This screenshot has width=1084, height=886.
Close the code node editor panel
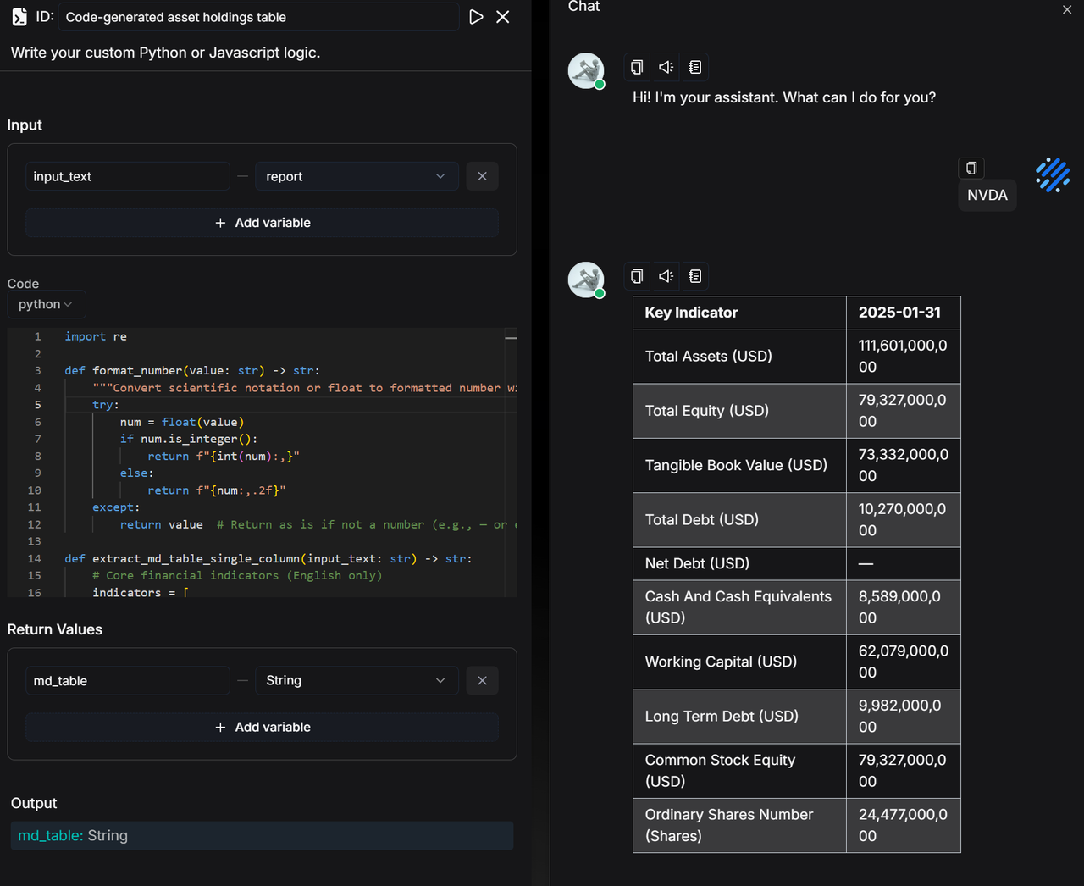pyautogui.click(x=503, y=17)
